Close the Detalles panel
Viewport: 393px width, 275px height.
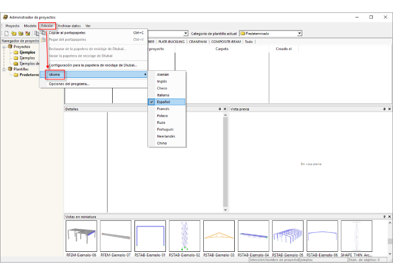click(x=225, y=109)
